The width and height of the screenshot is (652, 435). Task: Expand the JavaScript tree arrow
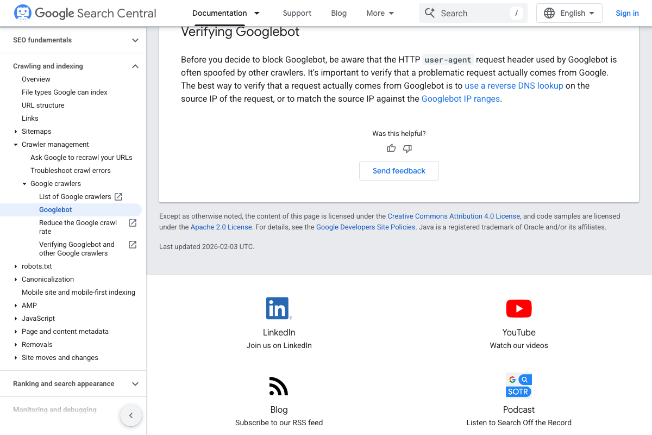point(16,319)
